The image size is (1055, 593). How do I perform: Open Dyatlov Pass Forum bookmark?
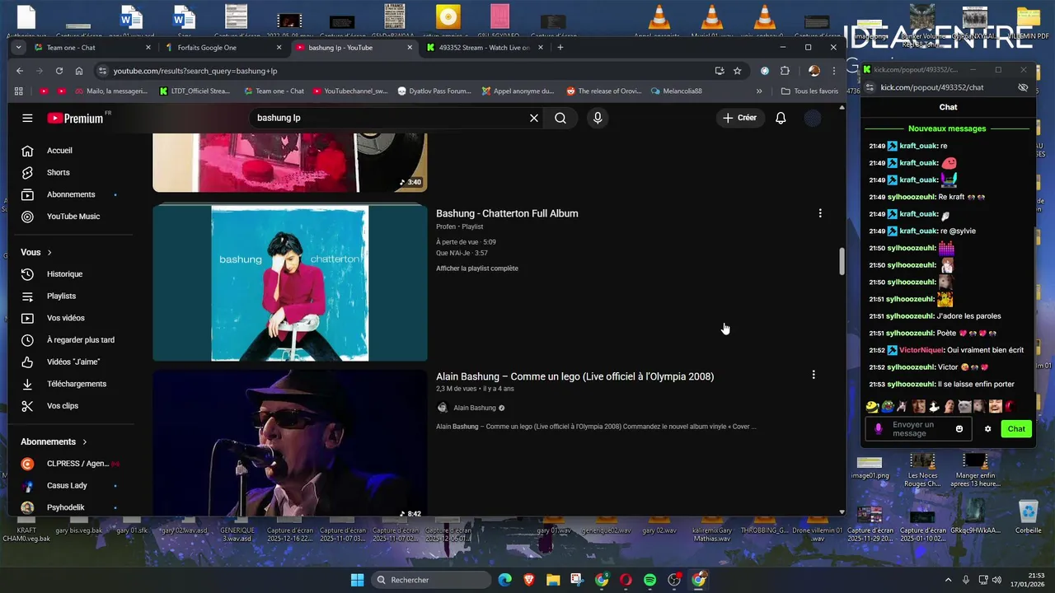click(434, 91)
